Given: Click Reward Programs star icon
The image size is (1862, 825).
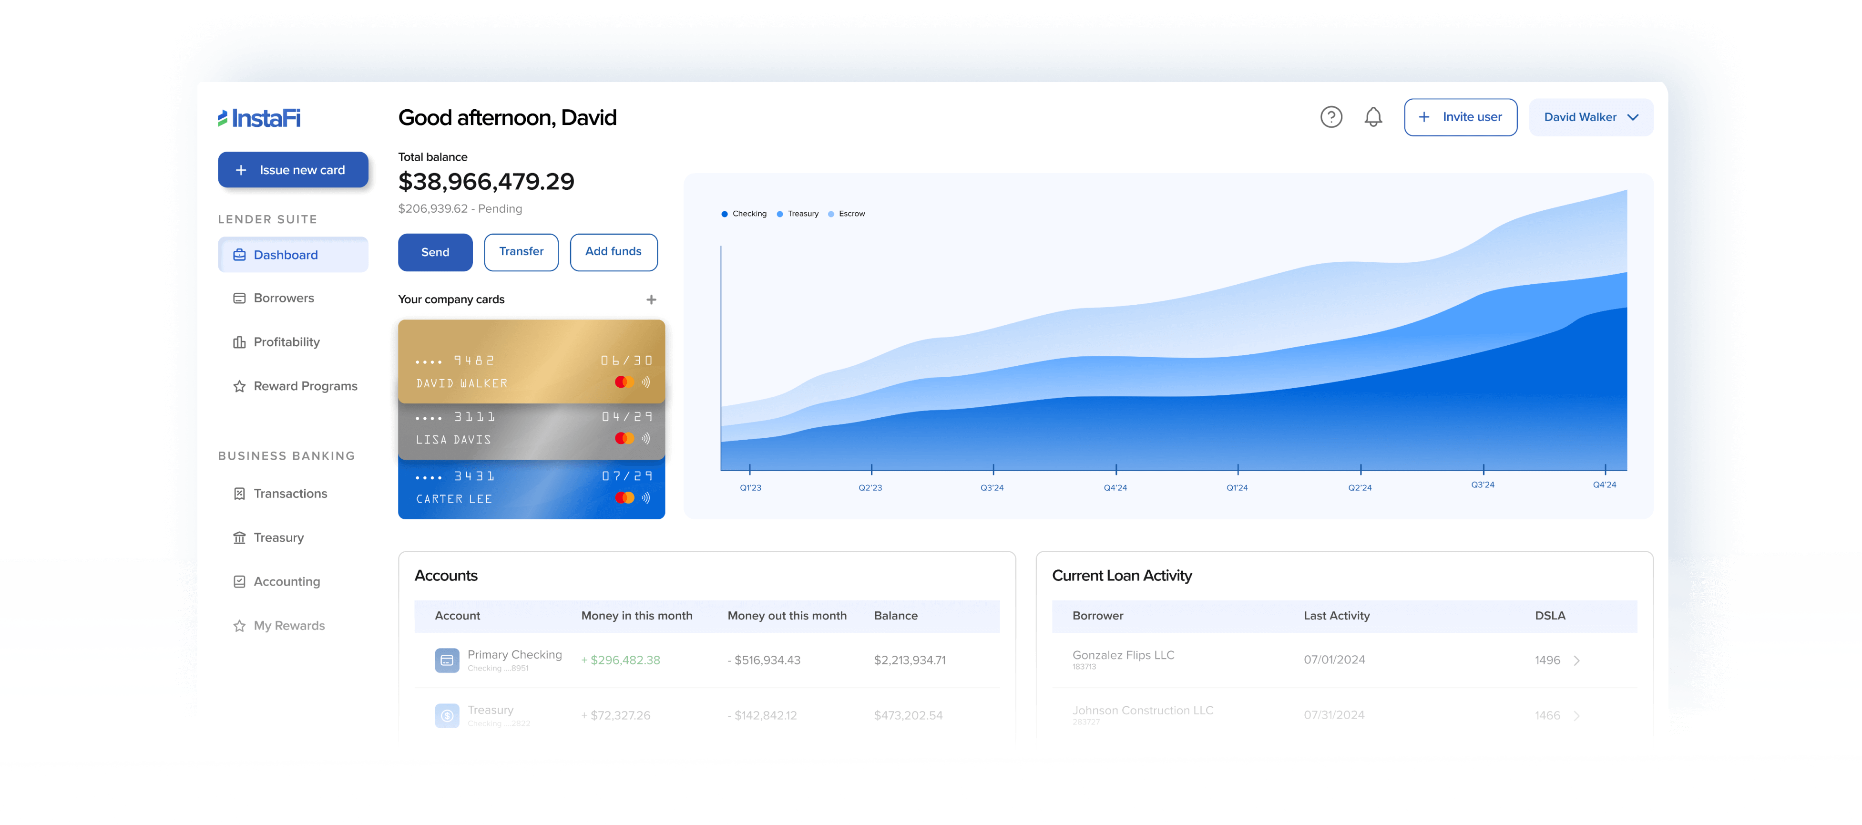Looking at the screenshot, I should click(x=239, y=386).
